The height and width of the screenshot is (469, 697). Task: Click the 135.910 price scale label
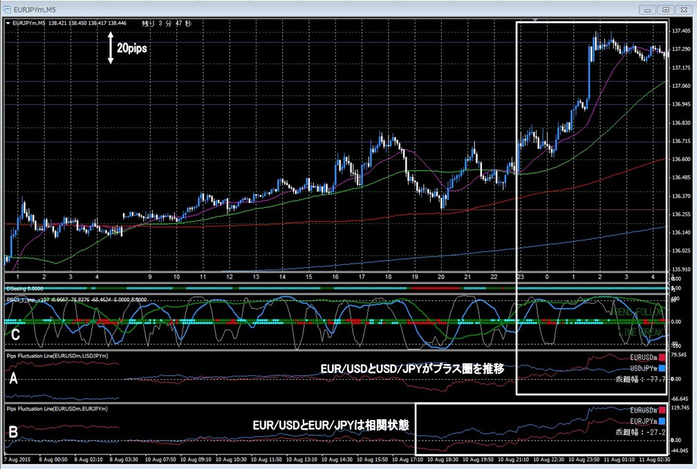680,269
